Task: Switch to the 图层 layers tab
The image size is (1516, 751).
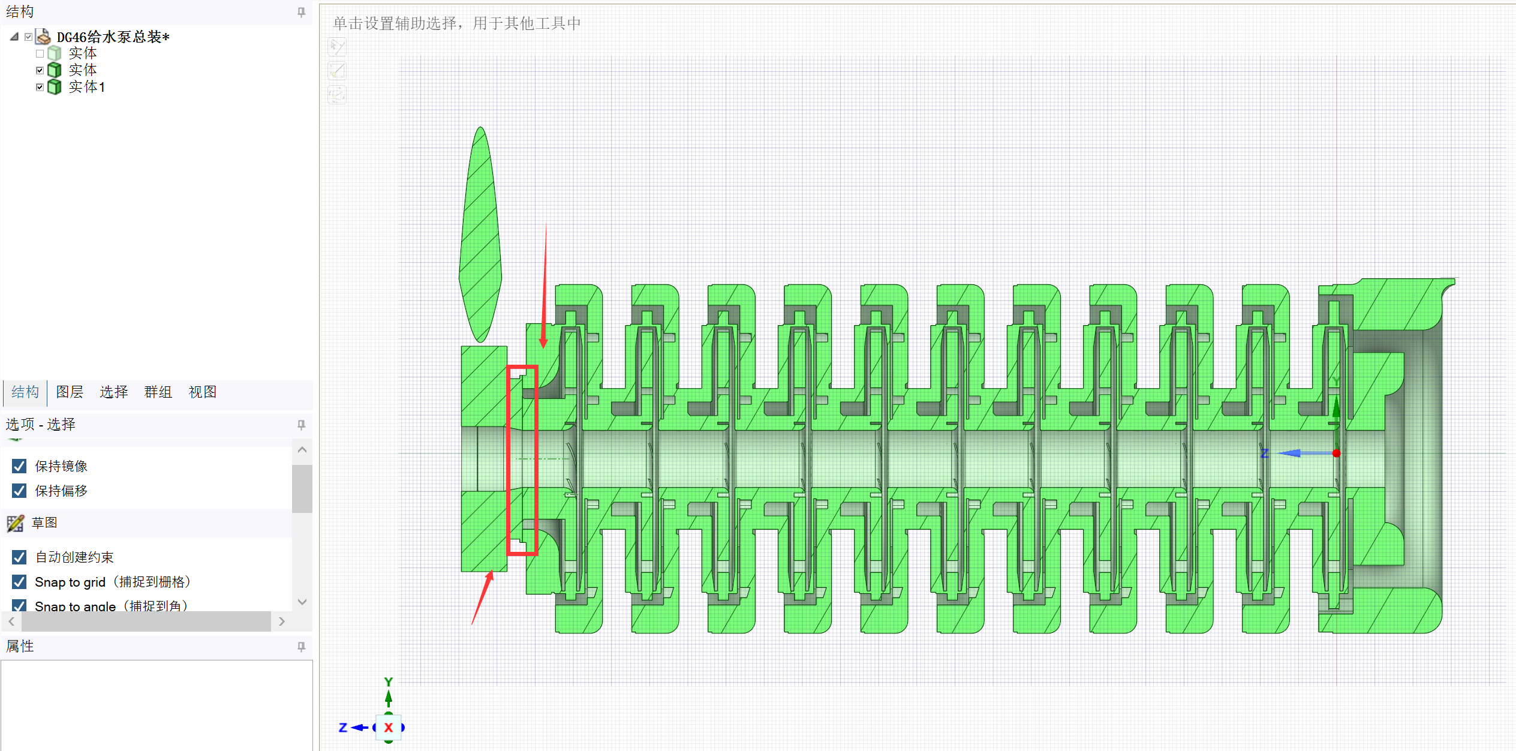Action: (70, 392)
